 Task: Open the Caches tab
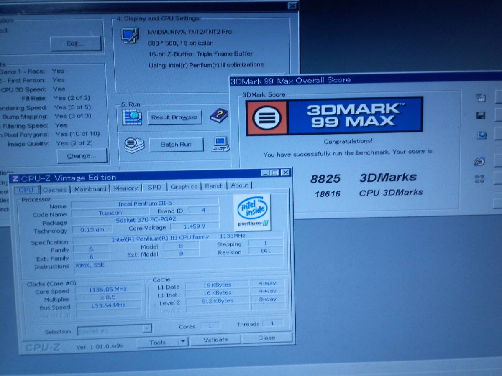(x=55, y=189)
